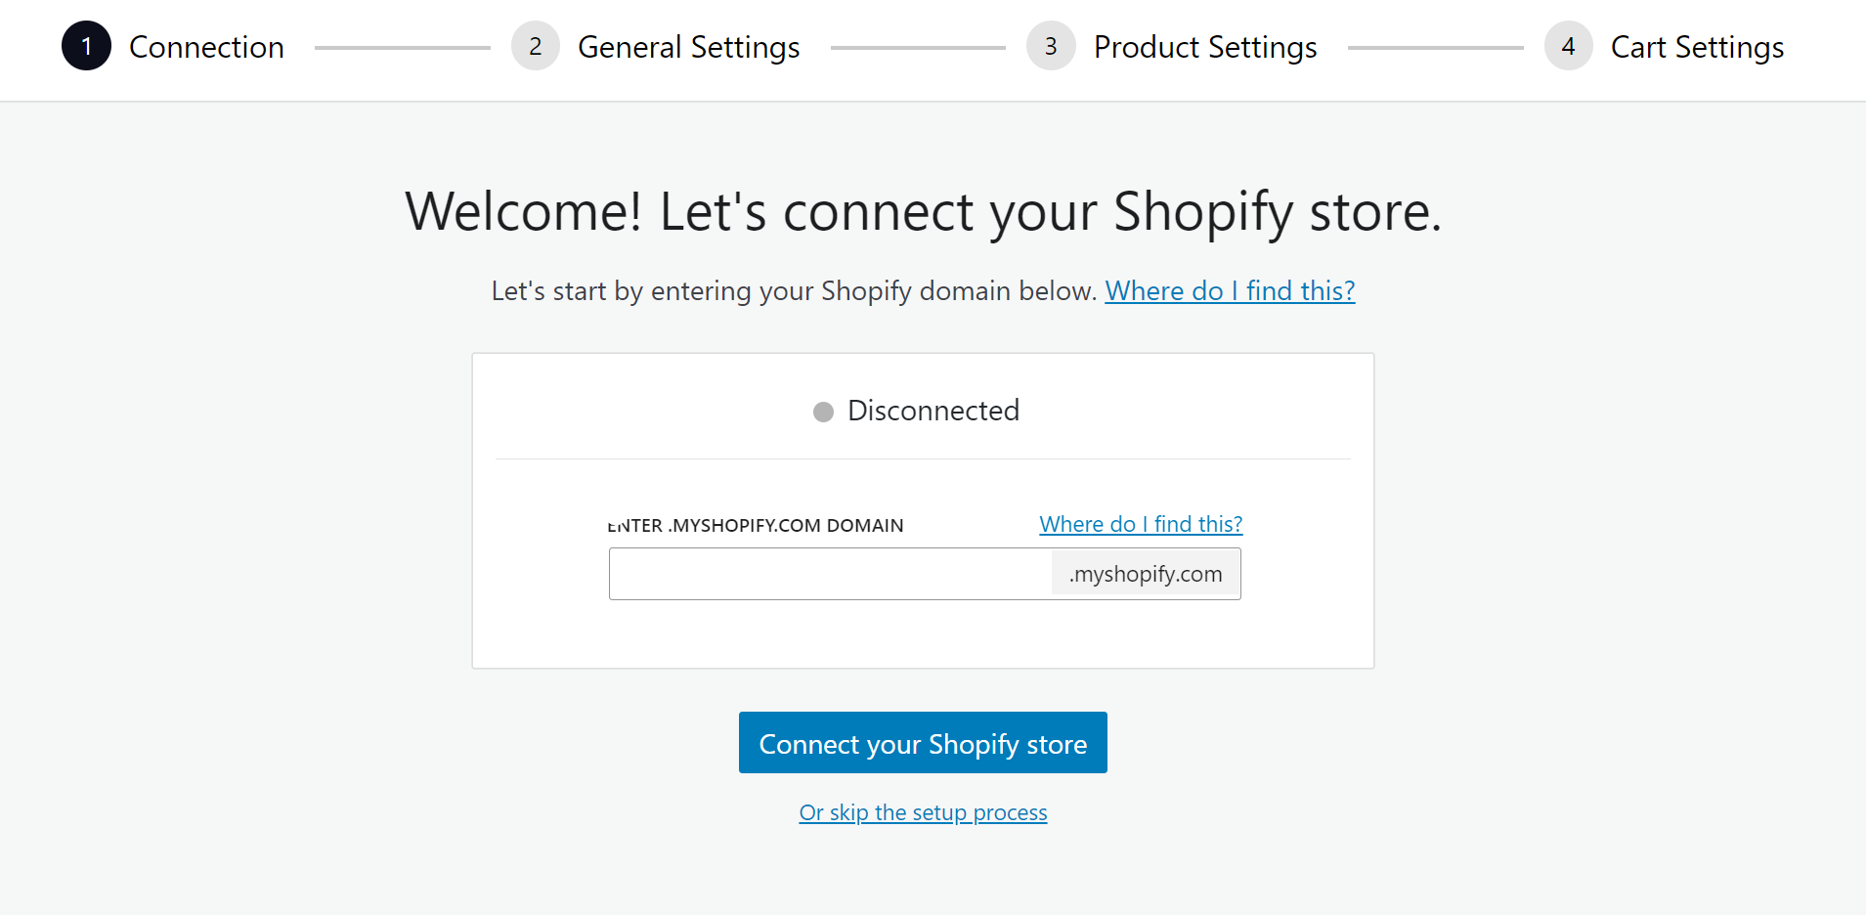Open help link beside the welcome subtitle
Viewport: 1866px width, 915px height.
click(1230, 290)
